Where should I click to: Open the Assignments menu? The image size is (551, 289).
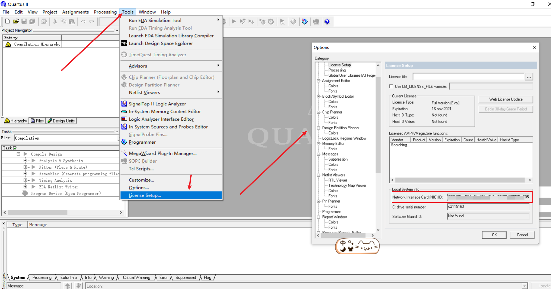75,12
